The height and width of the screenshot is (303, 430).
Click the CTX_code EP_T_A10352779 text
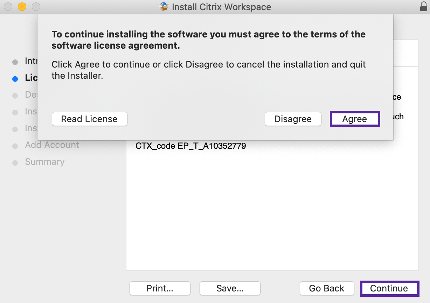click(190, 146)
